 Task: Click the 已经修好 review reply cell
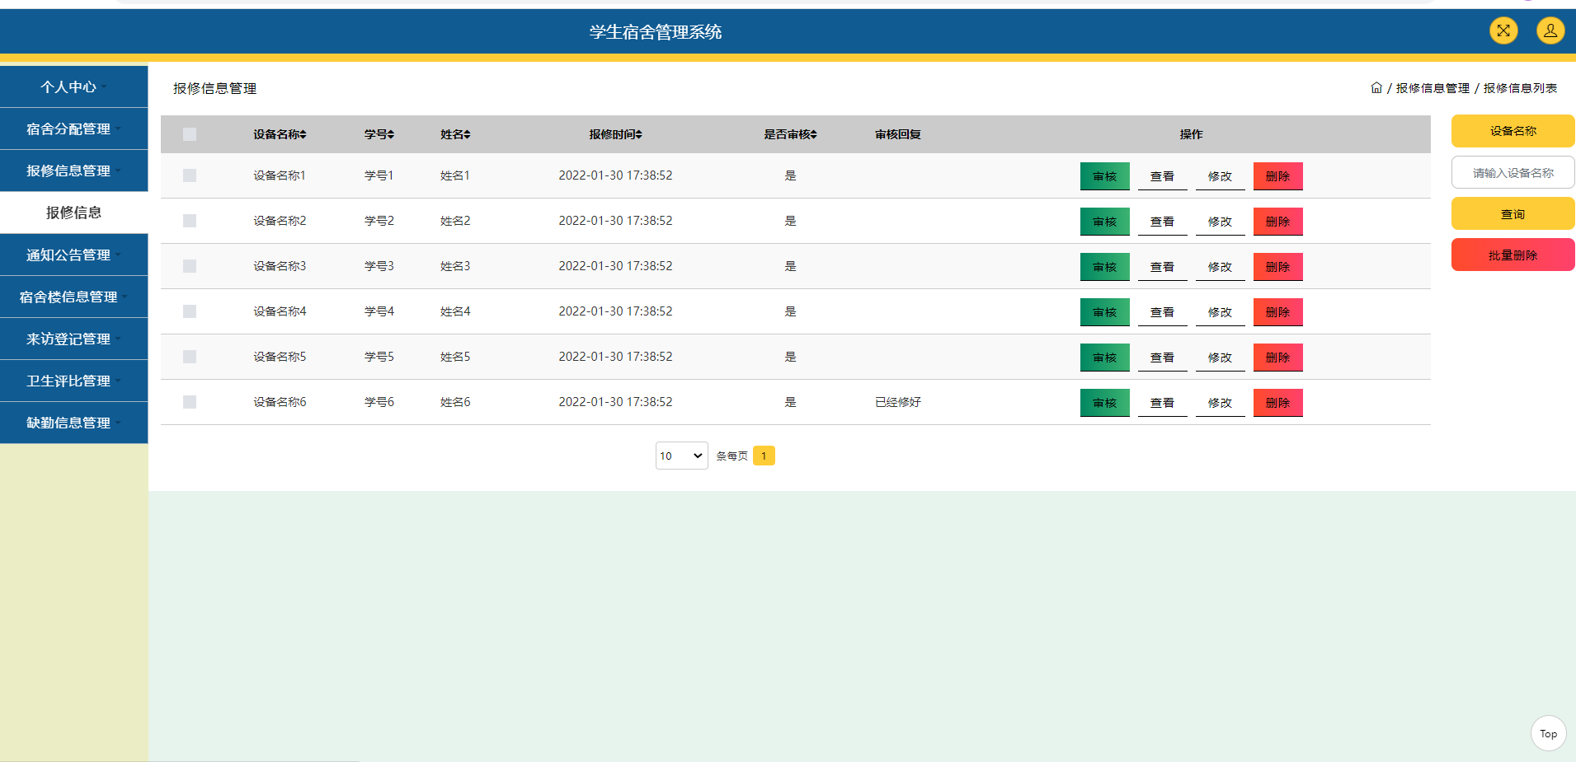click(x=897, y=402)
